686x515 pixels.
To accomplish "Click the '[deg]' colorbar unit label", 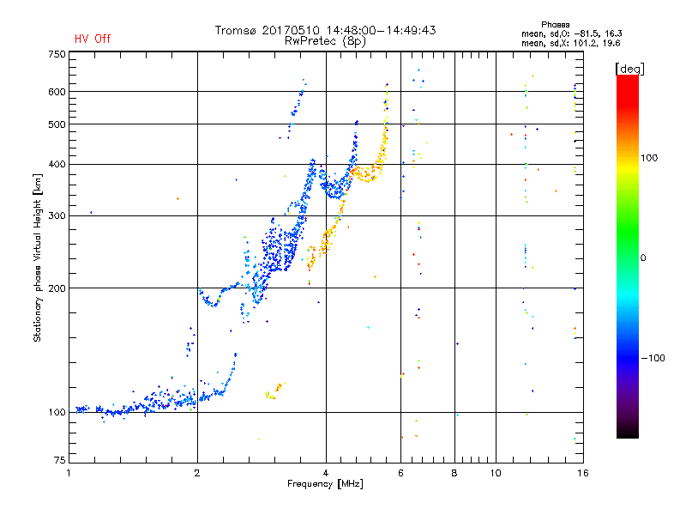I will pyautogui.click(x=629, y=69).
